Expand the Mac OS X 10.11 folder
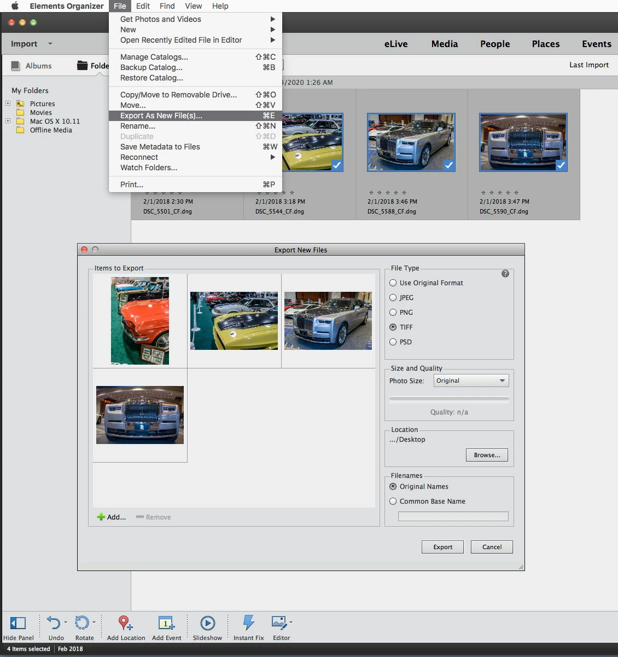The height and width of the screenshot is (657, 618). coord(8,121)
